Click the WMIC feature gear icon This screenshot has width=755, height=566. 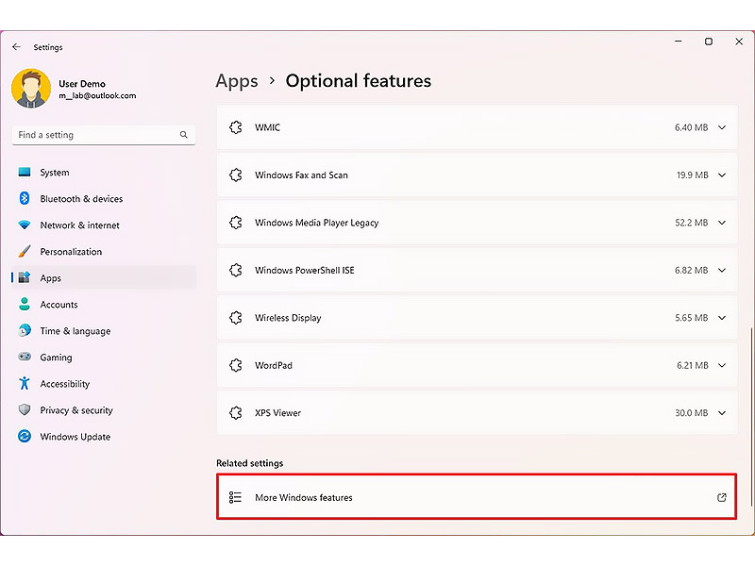point(236,127)
